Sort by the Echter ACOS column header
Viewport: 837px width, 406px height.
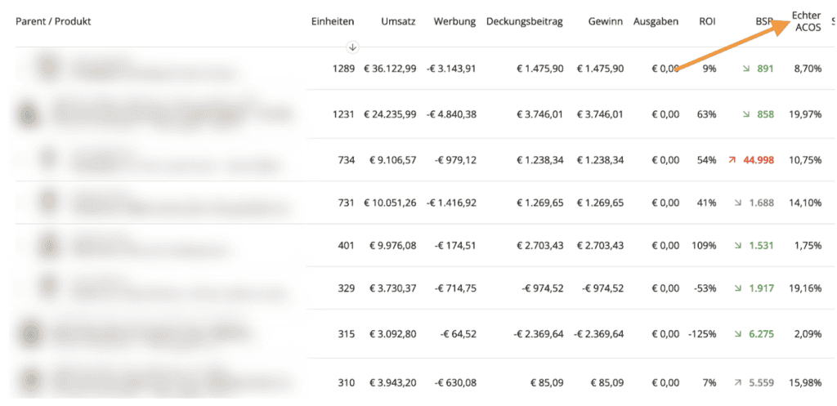[806, 21]
